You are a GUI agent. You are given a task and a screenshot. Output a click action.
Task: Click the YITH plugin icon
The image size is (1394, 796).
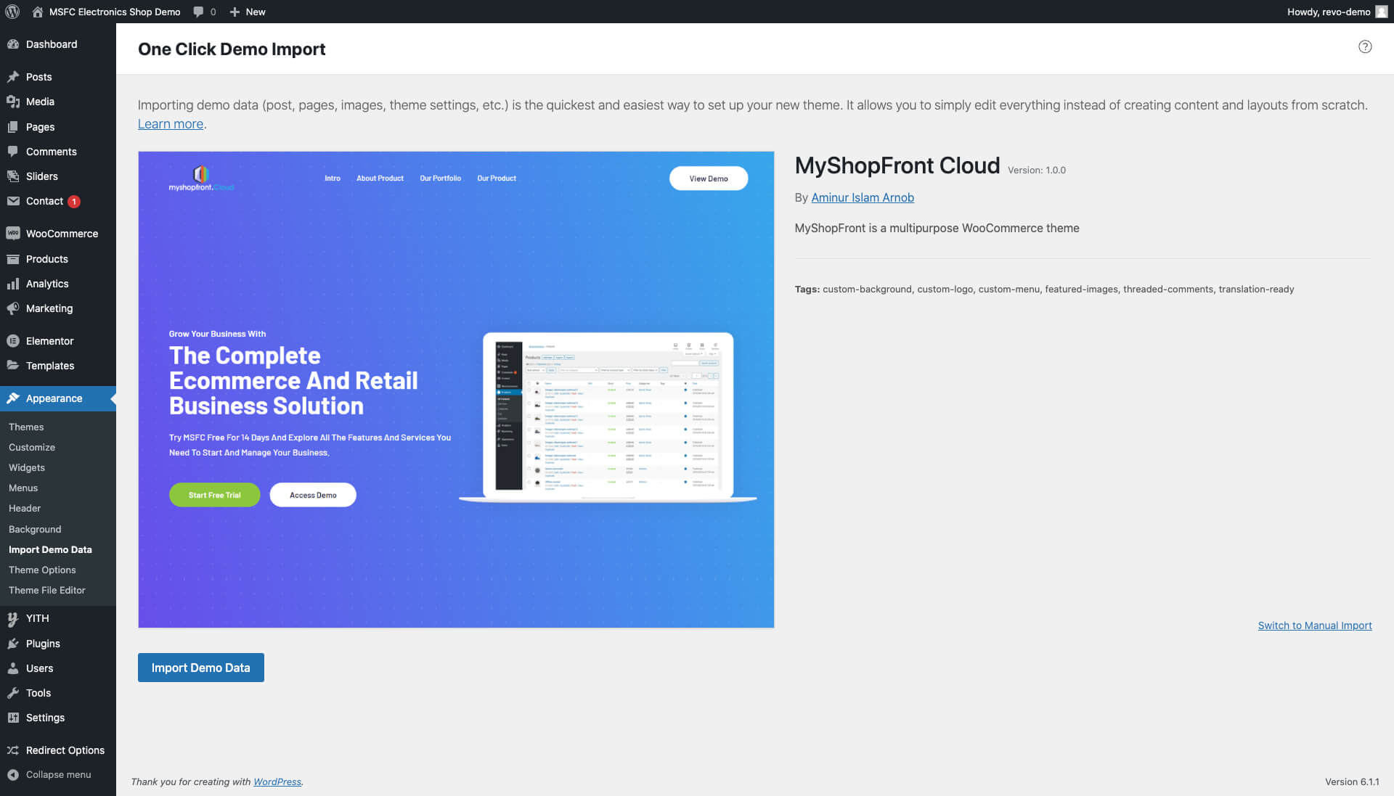click(13, 618)
